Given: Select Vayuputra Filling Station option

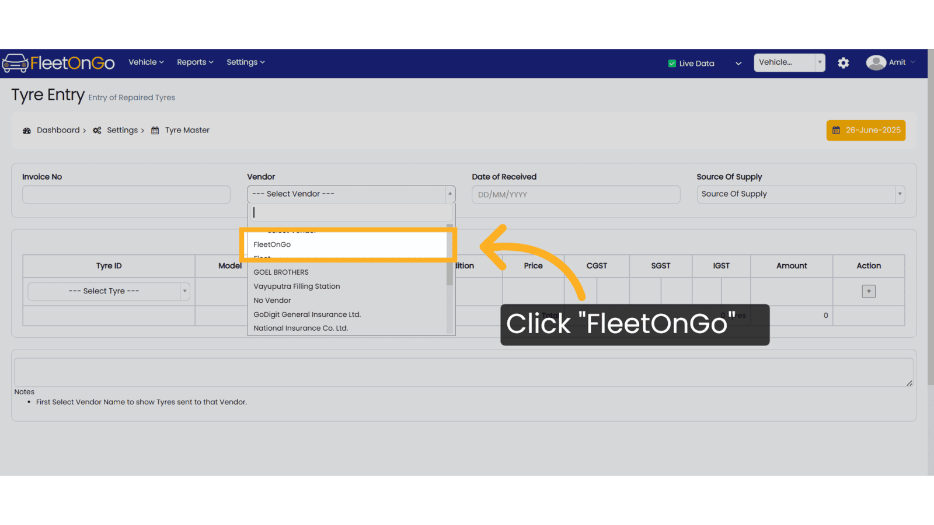Looking at the screenshot, I should [347, 286].
